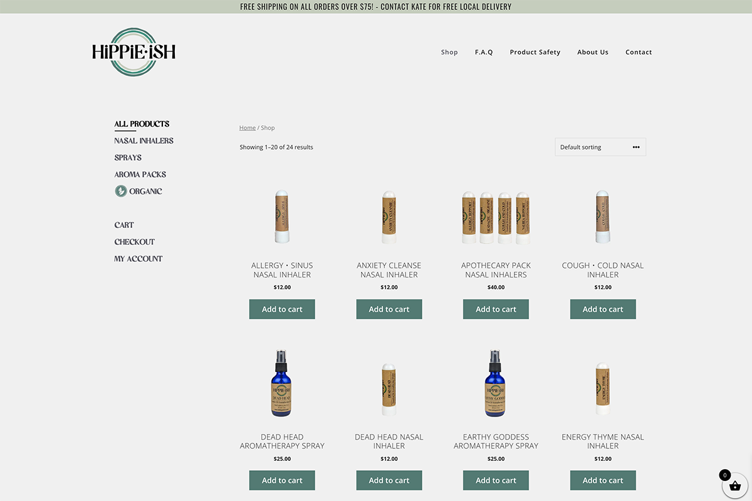
Task: Open the Allergy Sinus inhaler image
Action: (x=282, y=217)
